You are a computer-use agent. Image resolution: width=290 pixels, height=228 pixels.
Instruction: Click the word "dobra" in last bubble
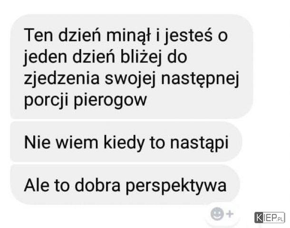(x=97, y=185)
